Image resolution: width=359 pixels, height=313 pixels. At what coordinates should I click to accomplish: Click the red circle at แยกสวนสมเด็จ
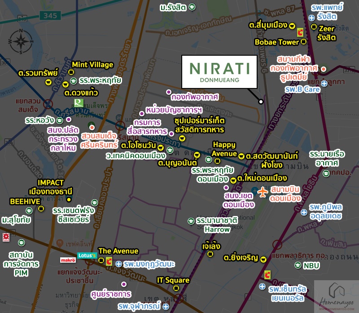point(48,104)
